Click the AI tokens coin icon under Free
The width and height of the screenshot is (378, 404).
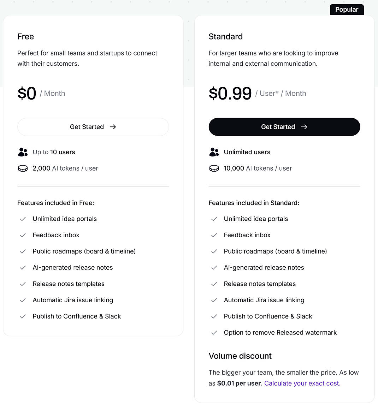coord(23,168)
